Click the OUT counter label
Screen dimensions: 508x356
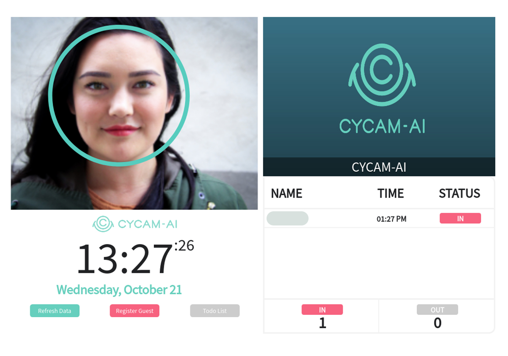[x=437, y=310]
